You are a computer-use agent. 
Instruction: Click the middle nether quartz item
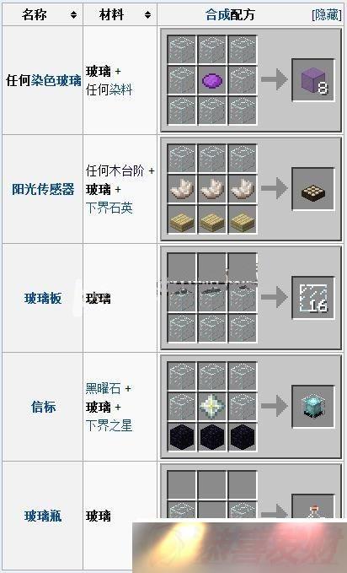click(x=212, y=189)
